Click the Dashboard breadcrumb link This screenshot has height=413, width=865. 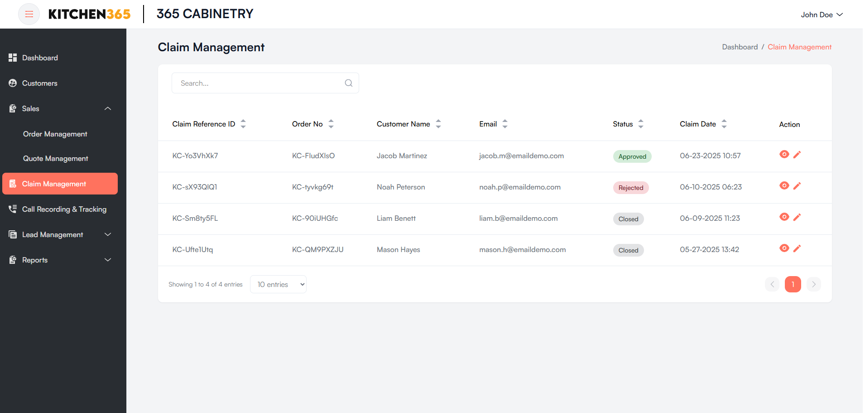740,47
